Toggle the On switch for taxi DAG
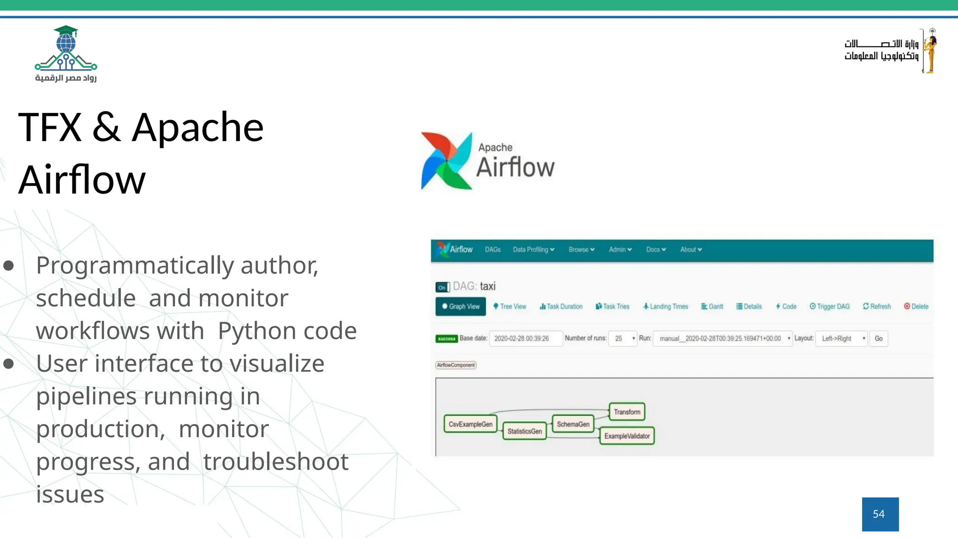Screen dimensions: 958x538 coord(443,287)
